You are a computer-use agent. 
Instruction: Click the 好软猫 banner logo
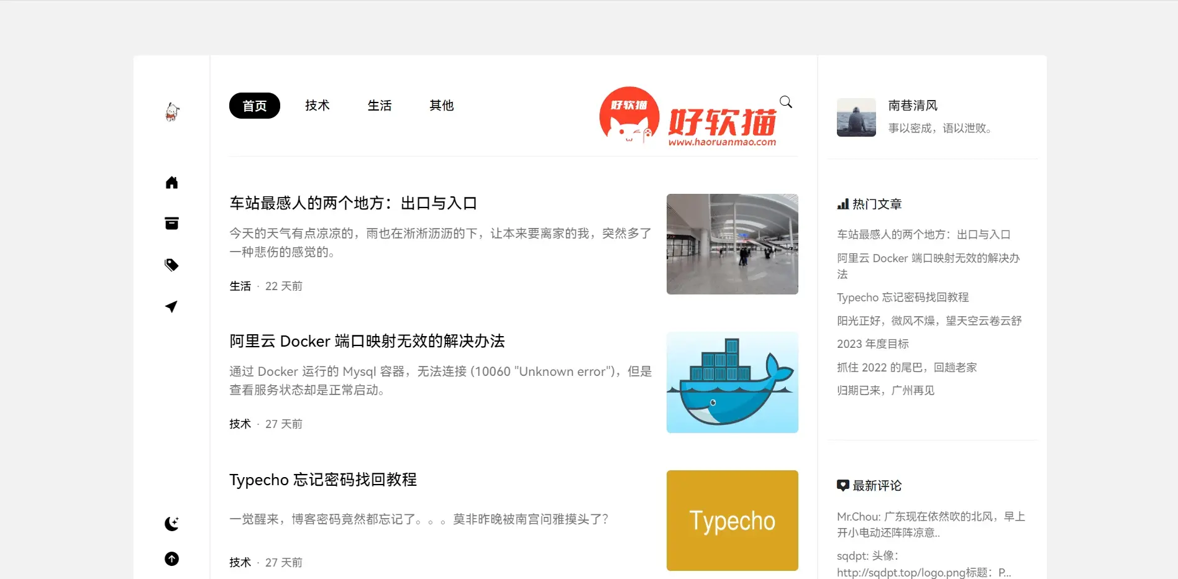[x=688, y=117]
